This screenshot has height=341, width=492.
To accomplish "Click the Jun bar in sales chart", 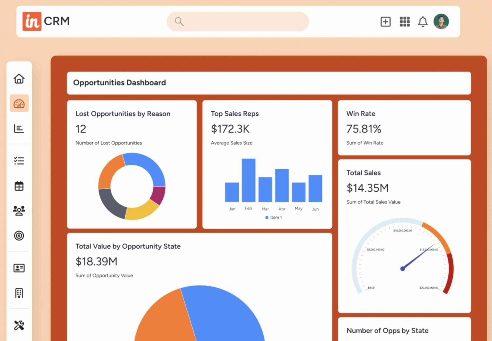I will coord(315,188).
